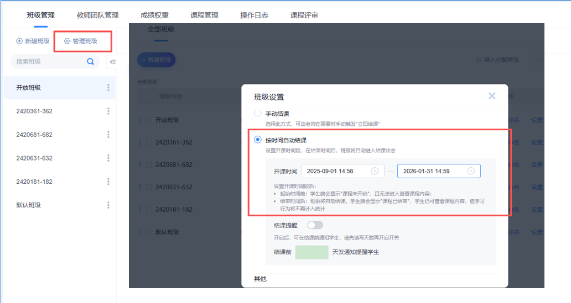View the 操作日志 tab
571x303 pixels.
(x=254, y=15)
